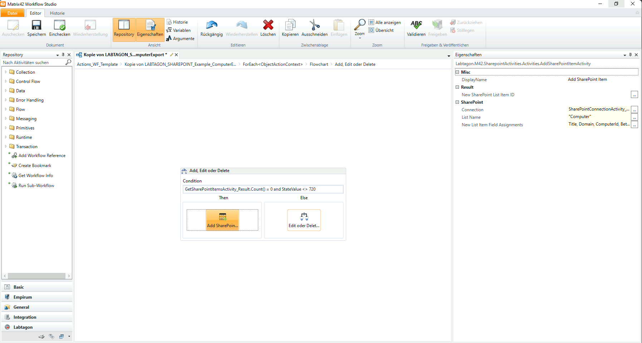Screen dimensions: 642x343
Task: Click the Kopieren copy icon
Action: tap(290, 25)
